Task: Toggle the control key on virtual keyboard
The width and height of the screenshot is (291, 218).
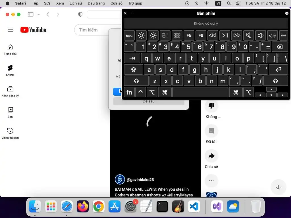Action: coord(140,92)
